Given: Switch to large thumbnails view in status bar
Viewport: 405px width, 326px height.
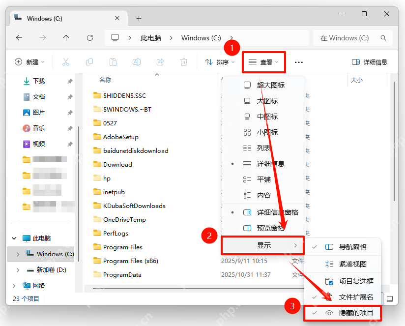Looking at the screenshot, I should click(x=389, y=299).
